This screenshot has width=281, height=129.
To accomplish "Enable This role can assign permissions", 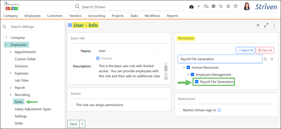I will click(x=72, y=105).
